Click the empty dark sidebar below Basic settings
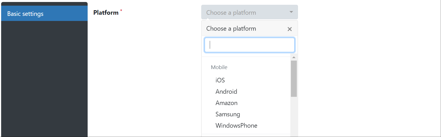The width and height of the screenshot is (441, 137). pos(44,79)
